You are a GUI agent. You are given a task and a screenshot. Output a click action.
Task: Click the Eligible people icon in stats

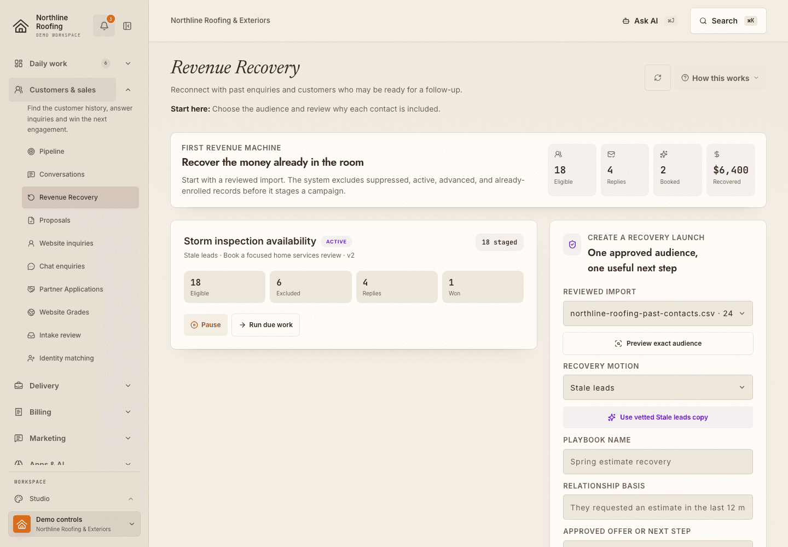pyautogui.click(x=558, y=154)
